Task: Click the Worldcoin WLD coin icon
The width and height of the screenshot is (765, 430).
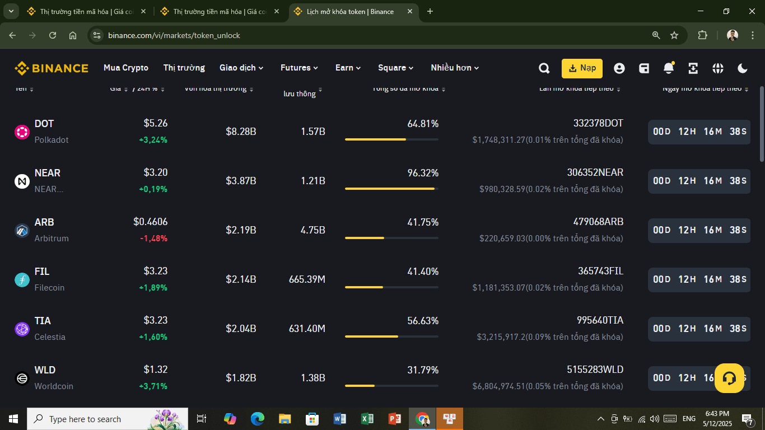Action: [22, 378]
